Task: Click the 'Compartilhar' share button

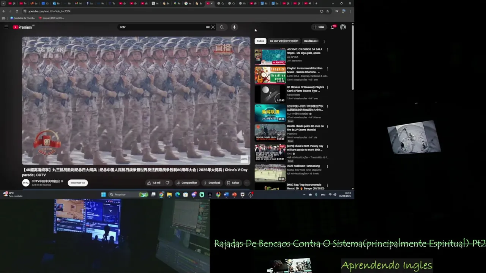Action: (186, 183)
